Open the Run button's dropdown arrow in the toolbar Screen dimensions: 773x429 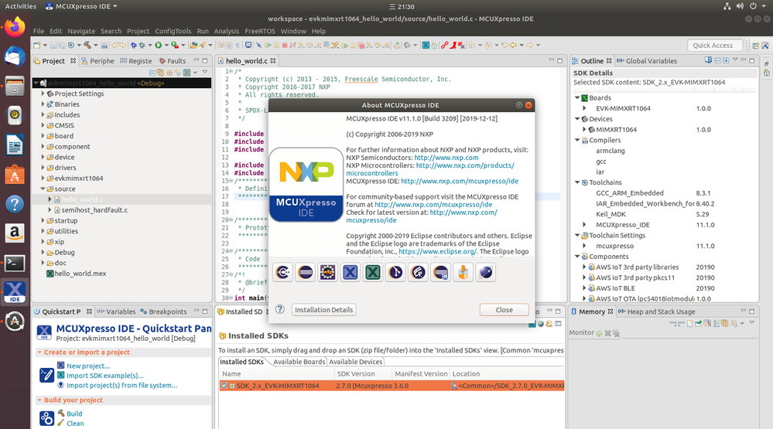pyautogui.click(x=166, y=46)
